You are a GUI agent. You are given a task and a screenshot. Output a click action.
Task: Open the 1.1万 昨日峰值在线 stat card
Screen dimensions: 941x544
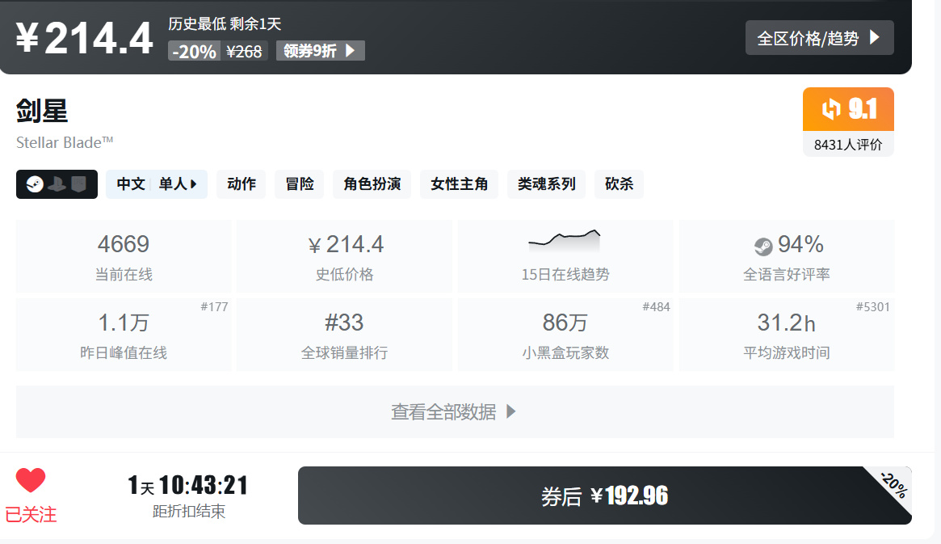click(124, 335)
